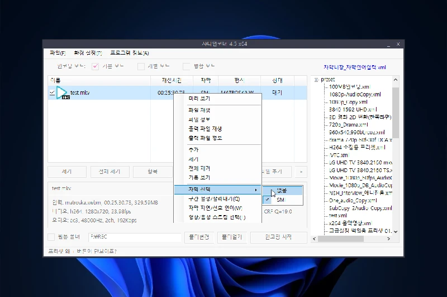Choose 미리 보기 in the context menu
447x297 pixels.
218,98
